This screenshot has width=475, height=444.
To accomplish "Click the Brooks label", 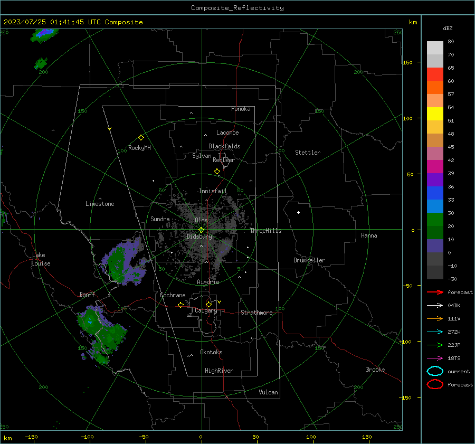I will coord(375,370).
